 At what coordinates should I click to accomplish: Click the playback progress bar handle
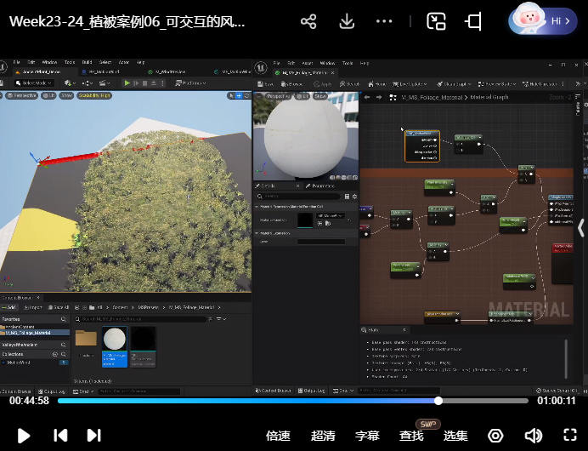tap(438, 401)
